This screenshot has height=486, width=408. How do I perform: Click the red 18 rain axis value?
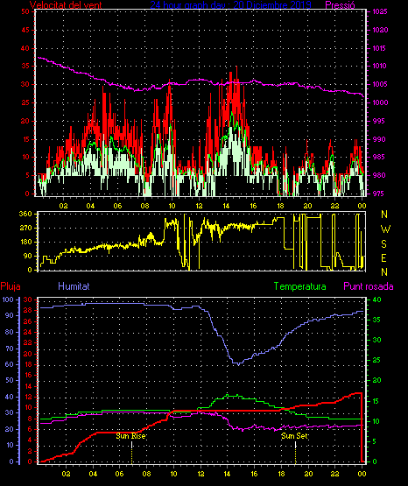[x=28, y=364]
